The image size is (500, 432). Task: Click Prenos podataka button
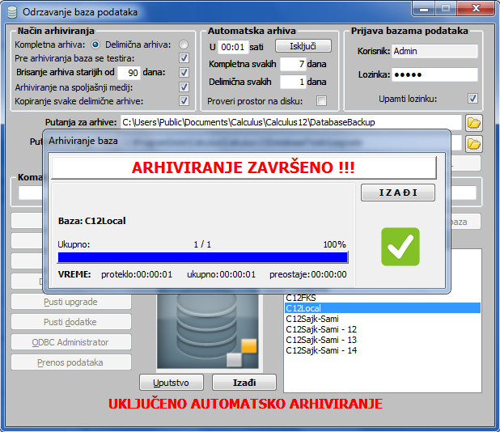pos(70,362)
